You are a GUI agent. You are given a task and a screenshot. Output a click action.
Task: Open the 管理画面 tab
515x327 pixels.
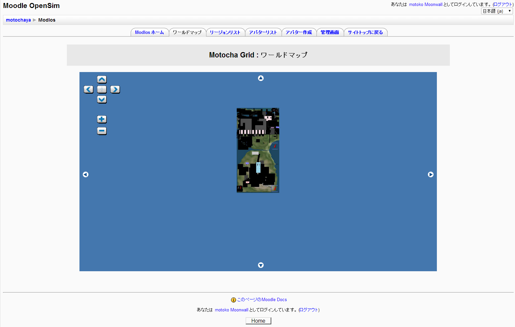[330, 32]
